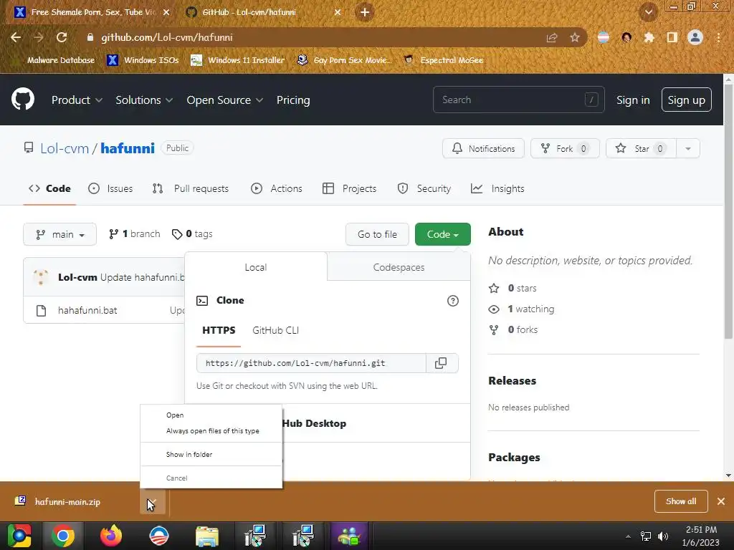Open the main branch selector dropdown

tap(60, 234)
